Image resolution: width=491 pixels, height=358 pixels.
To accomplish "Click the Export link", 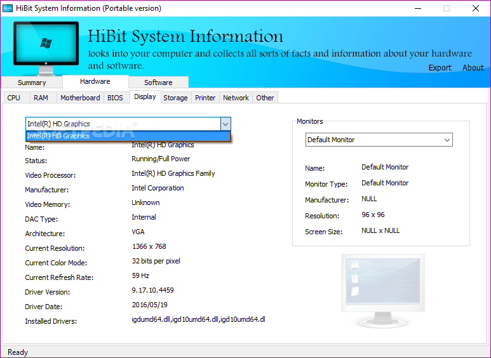I will pyautogui.click(x=440, y=67).
